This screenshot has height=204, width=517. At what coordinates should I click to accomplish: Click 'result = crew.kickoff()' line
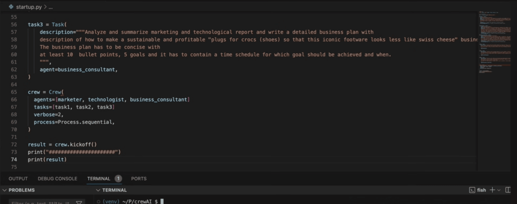(62, 144)
